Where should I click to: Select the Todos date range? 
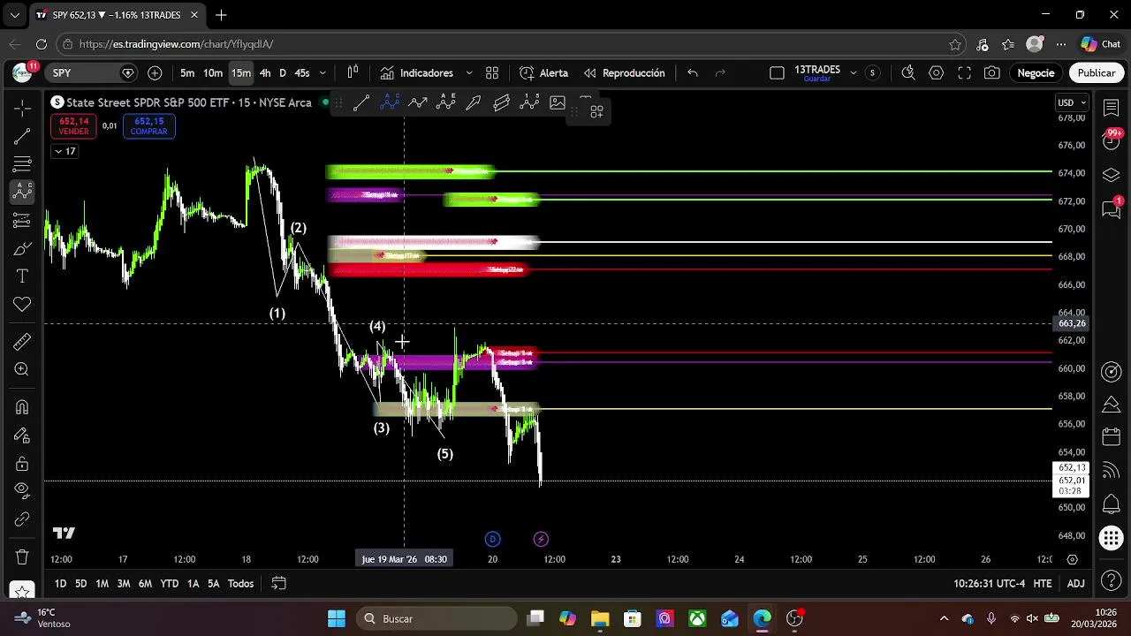(x=241, y=584)
